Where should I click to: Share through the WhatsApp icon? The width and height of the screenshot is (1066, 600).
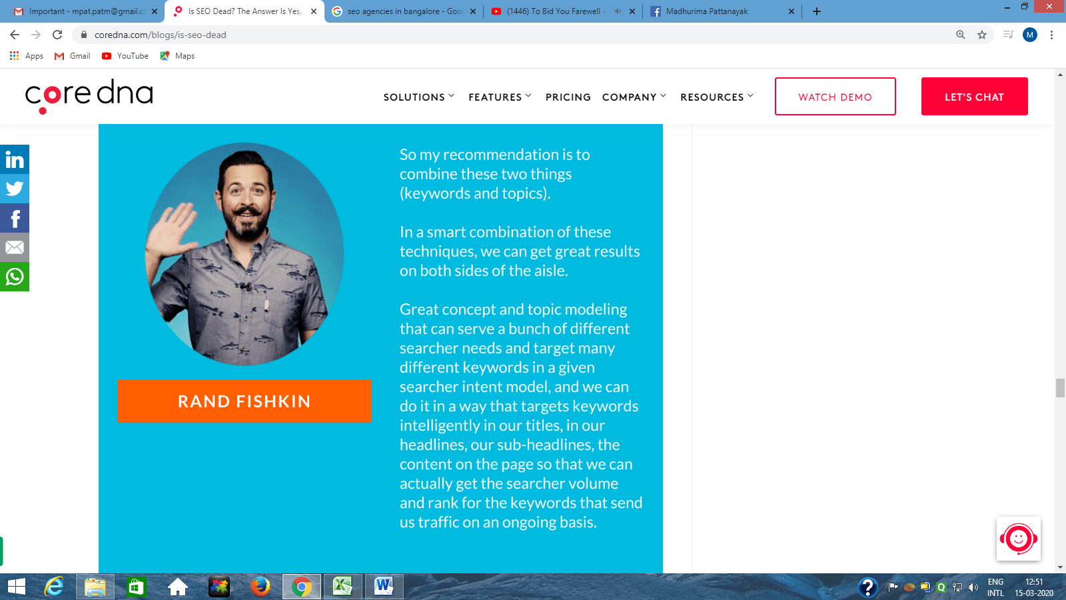[x=15, y=277]
